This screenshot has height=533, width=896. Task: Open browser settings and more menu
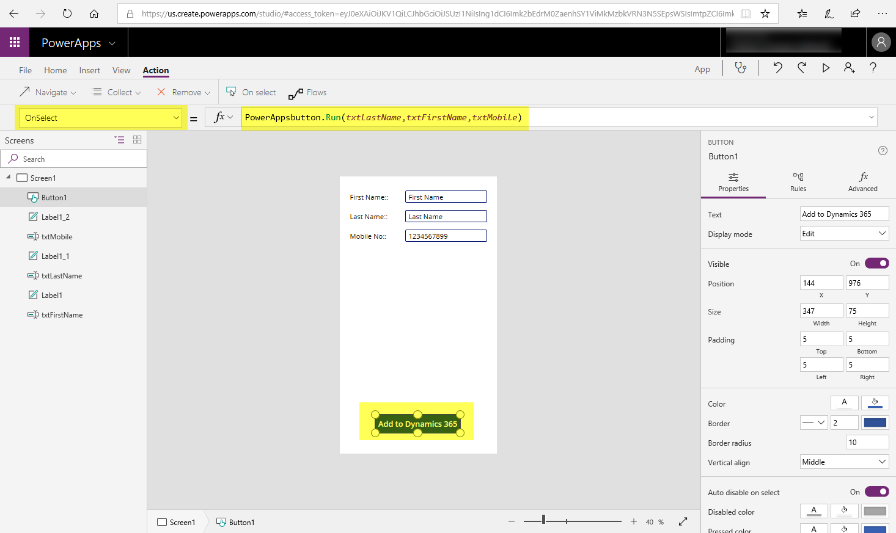(x=882, y=13)
